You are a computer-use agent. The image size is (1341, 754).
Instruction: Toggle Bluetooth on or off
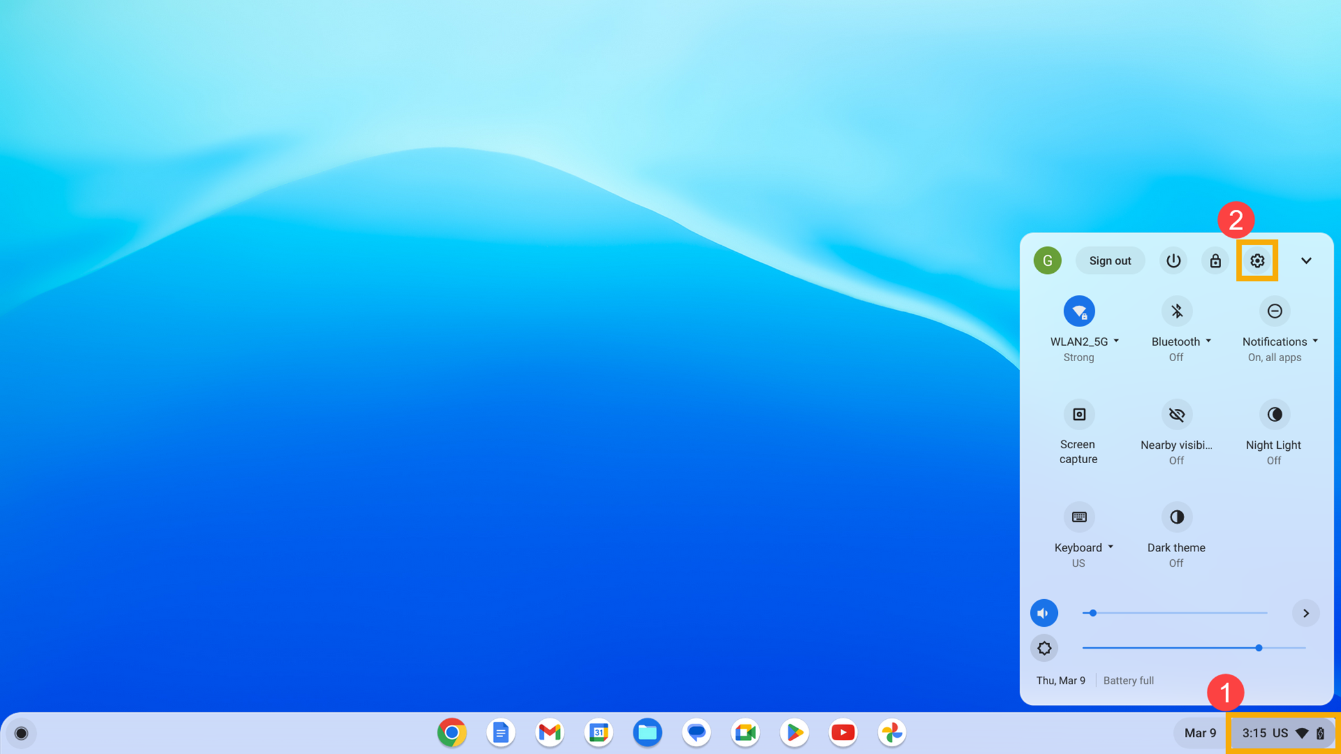pyautogui.click(x=1176, y=310)
